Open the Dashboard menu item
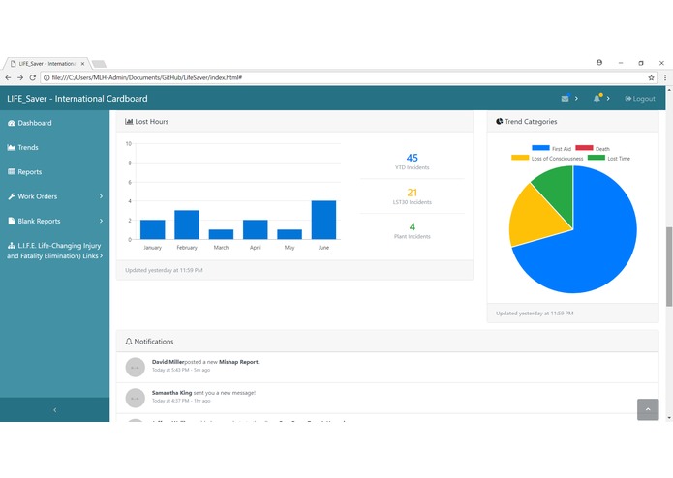 pyautogui.click(x=55, y=123)
